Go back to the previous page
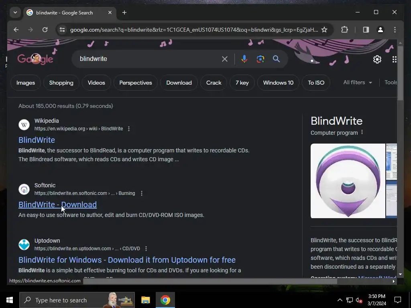 coord(16,30)
